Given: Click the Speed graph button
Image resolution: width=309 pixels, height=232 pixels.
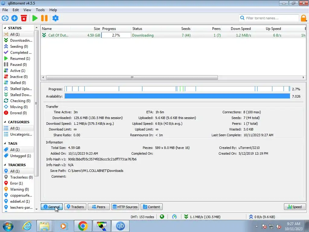Looking at the screenshot, I should [295, 207].
